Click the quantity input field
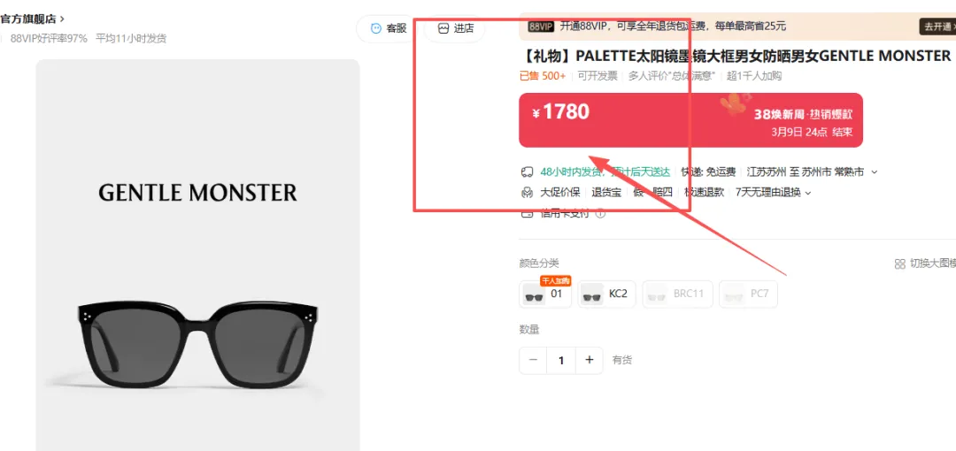 coord(561,360)
